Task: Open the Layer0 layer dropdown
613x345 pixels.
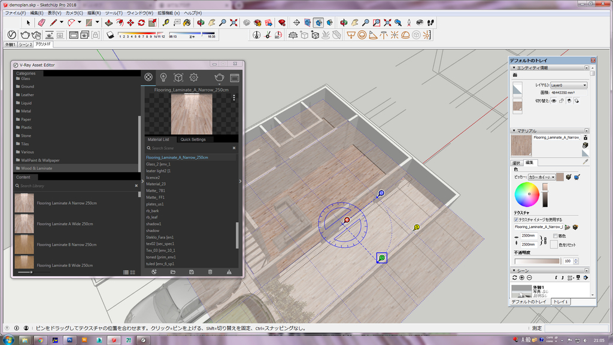Action: click(x=568, y=86)
